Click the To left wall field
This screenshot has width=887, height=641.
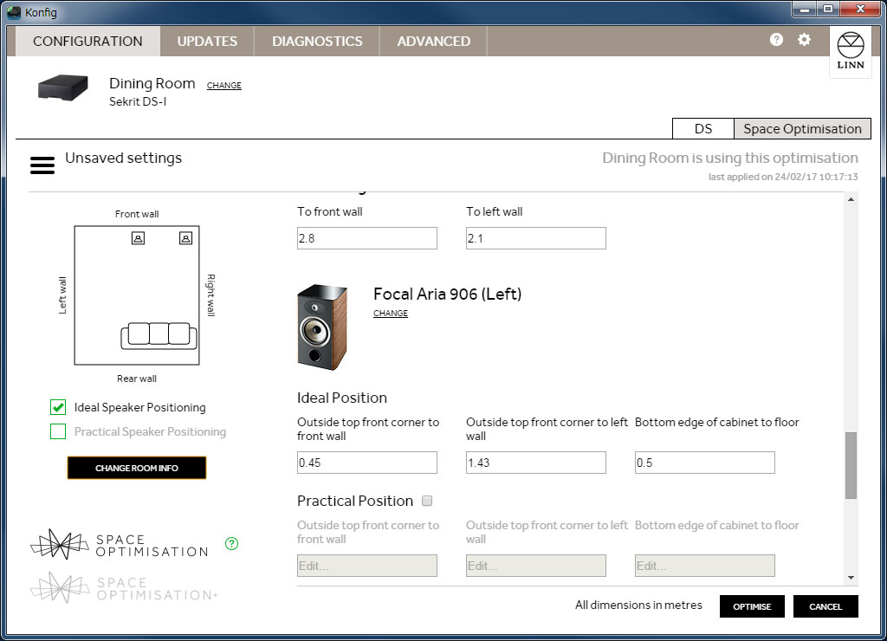[535, 238]
